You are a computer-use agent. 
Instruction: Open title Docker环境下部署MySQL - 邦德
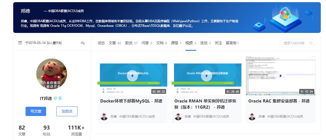point(131,101)
